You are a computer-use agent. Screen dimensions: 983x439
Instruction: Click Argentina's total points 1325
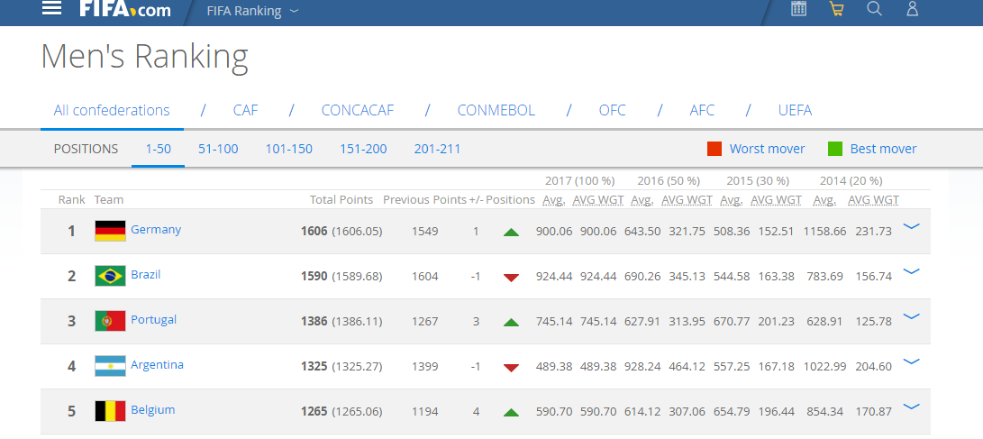(x=314, y=367)
